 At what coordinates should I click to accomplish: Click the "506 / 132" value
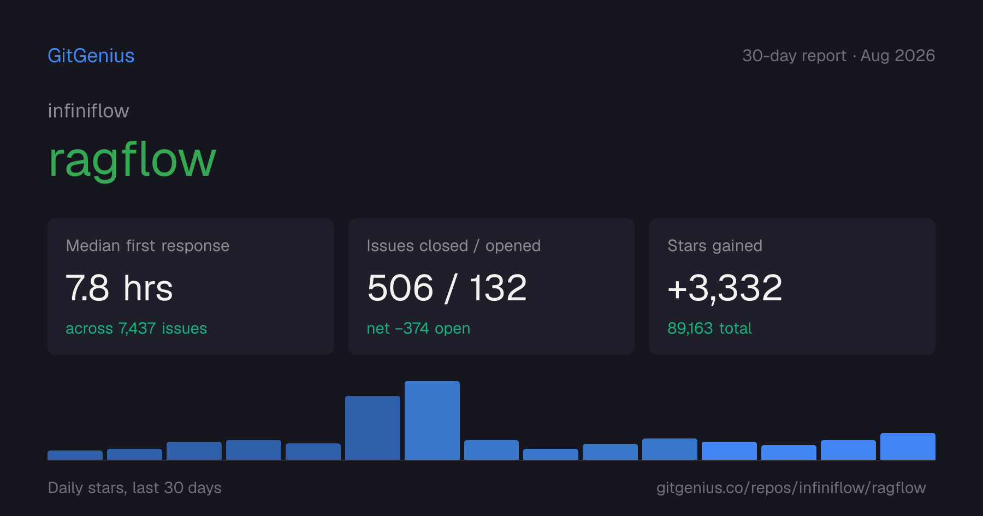click(x=447, y=288)
